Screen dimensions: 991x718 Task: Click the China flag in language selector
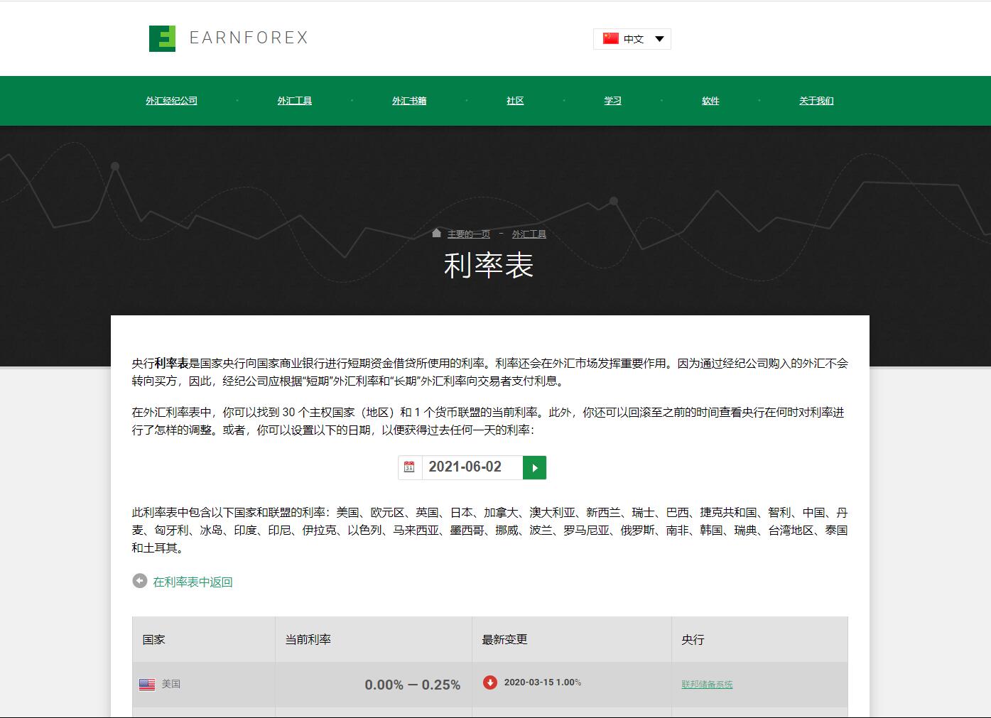click(x=610, y=38)
